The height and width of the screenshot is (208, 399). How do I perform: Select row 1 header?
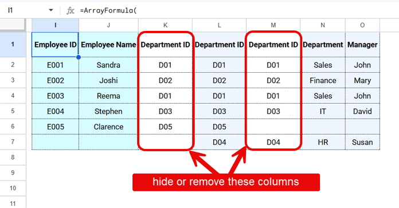13,45
